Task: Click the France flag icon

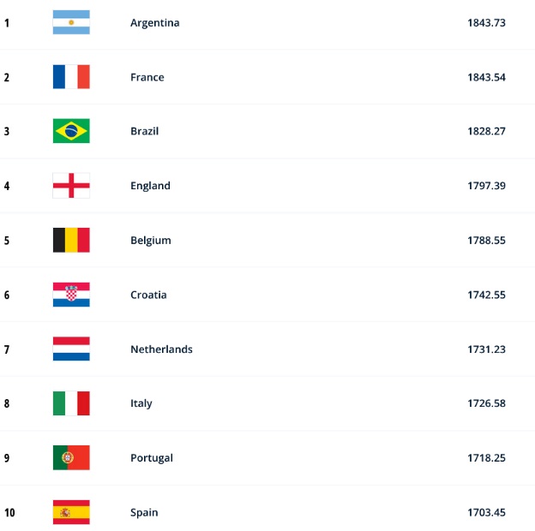Action: click(x=71, y=77)
